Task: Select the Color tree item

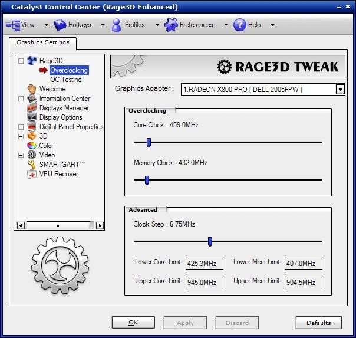Action: pyautogui.click(x=47, y=146)
